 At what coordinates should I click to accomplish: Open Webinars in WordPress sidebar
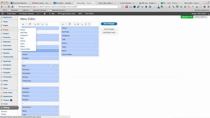(7, 42)
